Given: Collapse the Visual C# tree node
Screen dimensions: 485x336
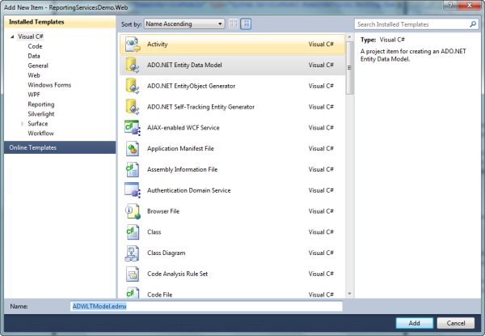Looking at the screenshot, I should click(12, 36).
